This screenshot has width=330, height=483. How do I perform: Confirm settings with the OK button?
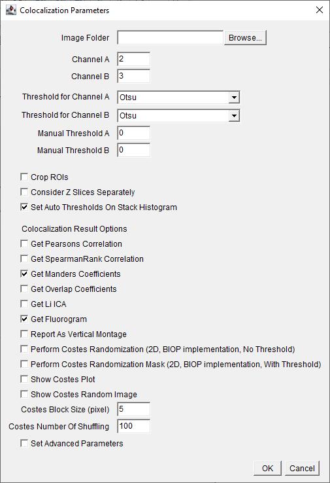267,468
